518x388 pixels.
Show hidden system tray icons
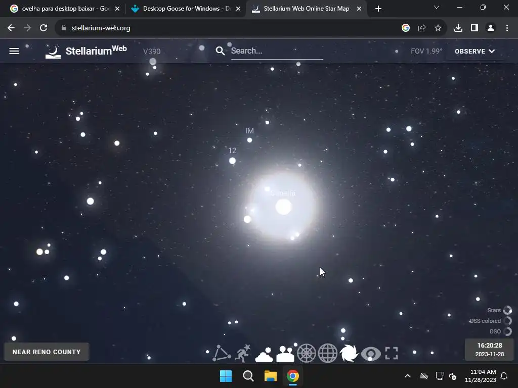coord(408,376)
